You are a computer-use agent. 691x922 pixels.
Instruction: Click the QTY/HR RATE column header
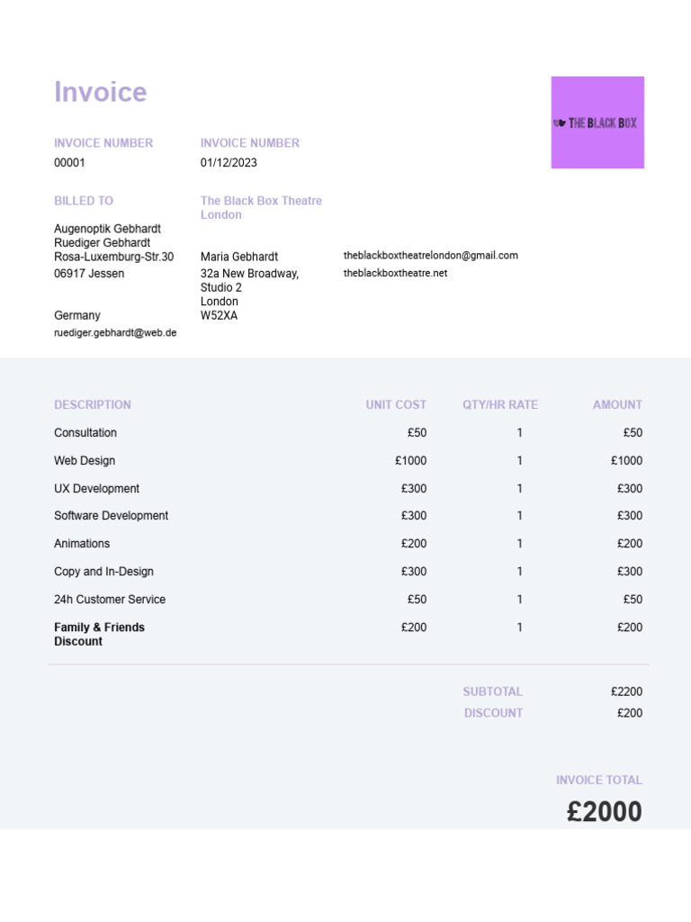point(500,404)
